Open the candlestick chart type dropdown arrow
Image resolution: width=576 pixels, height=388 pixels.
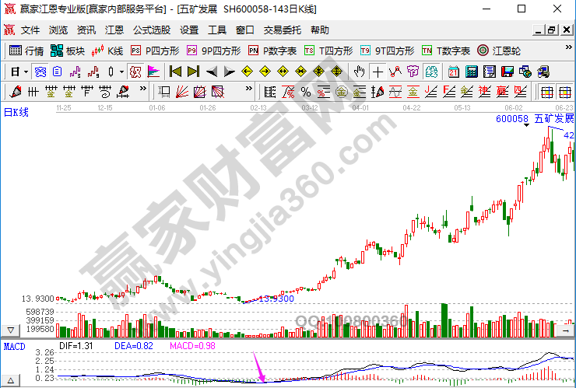pyautogui.click(x=121, y=72)
